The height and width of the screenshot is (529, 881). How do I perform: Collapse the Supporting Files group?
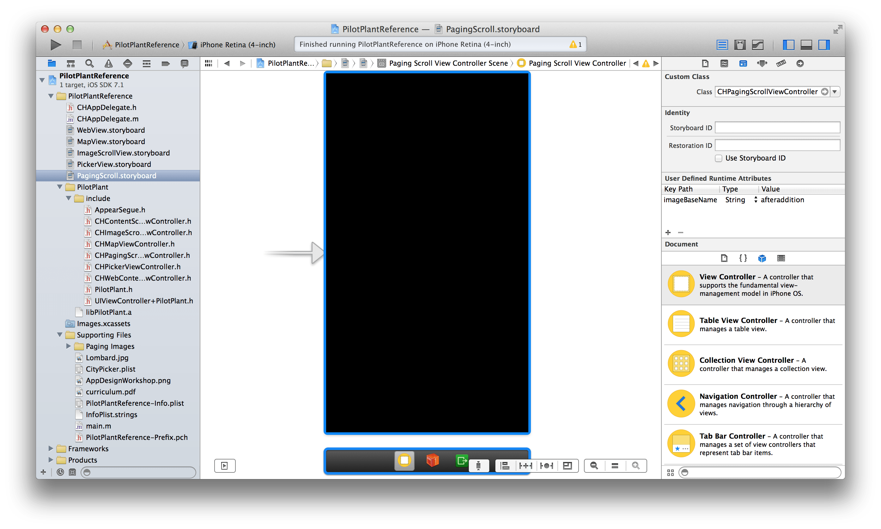coord(59,335)
